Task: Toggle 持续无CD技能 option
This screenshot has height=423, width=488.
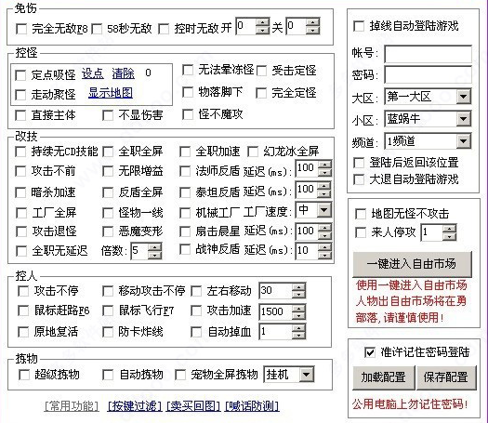Action: 20,152
